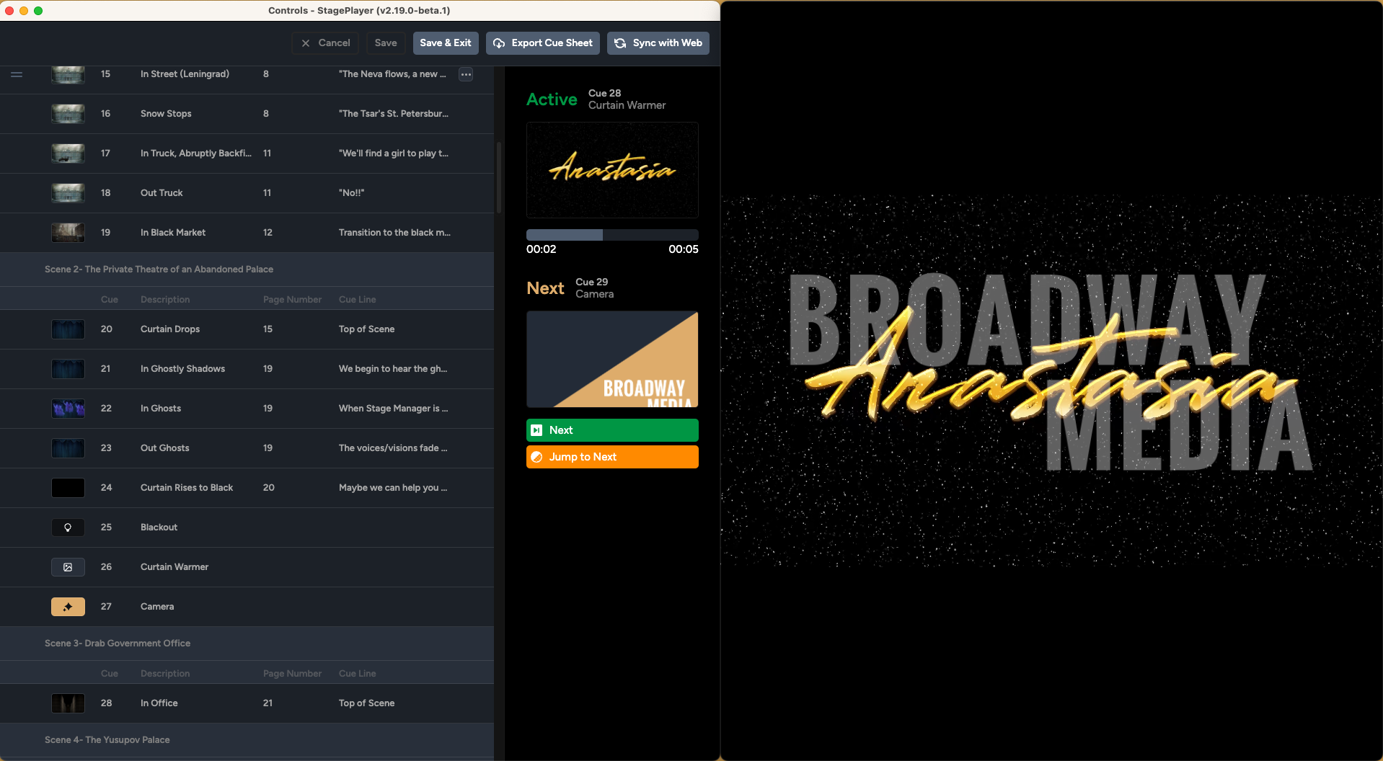Click the Cancel button
The height and width of the screenshot is (761, 1383).
click(324, 43)
